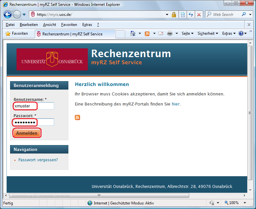
Task: Open the Seite dropdown menu
Action: 187,33
